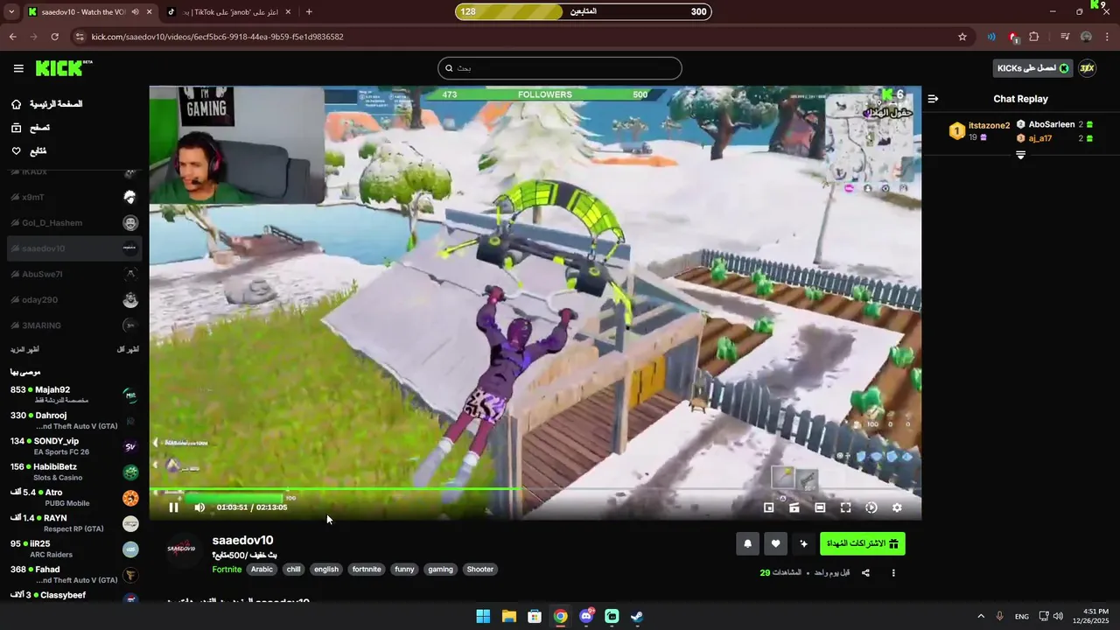Select the chill tag
1120x630 pixels.
[x=293, y=570]
